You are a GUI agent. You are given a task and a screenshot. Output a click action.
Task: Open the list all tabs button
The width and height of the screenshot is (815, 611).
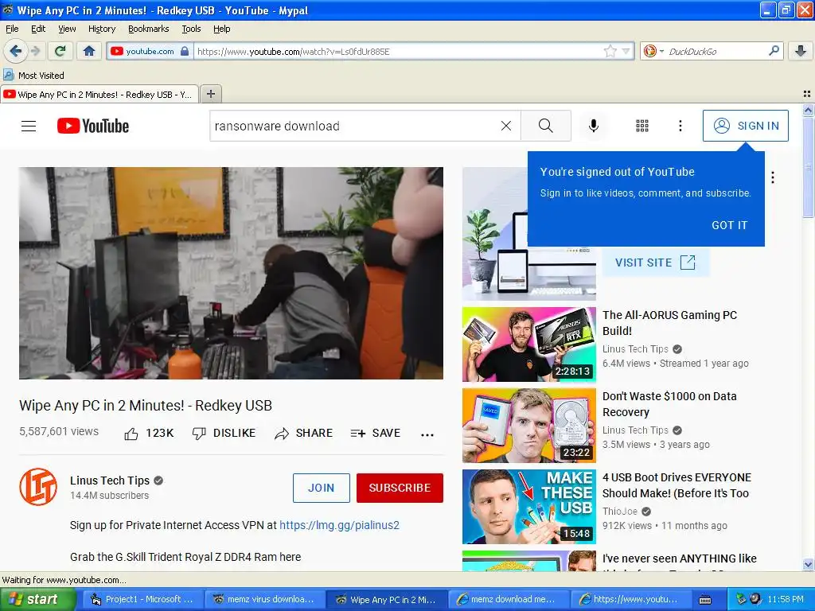pyautogui.click(x=807, y=94)
